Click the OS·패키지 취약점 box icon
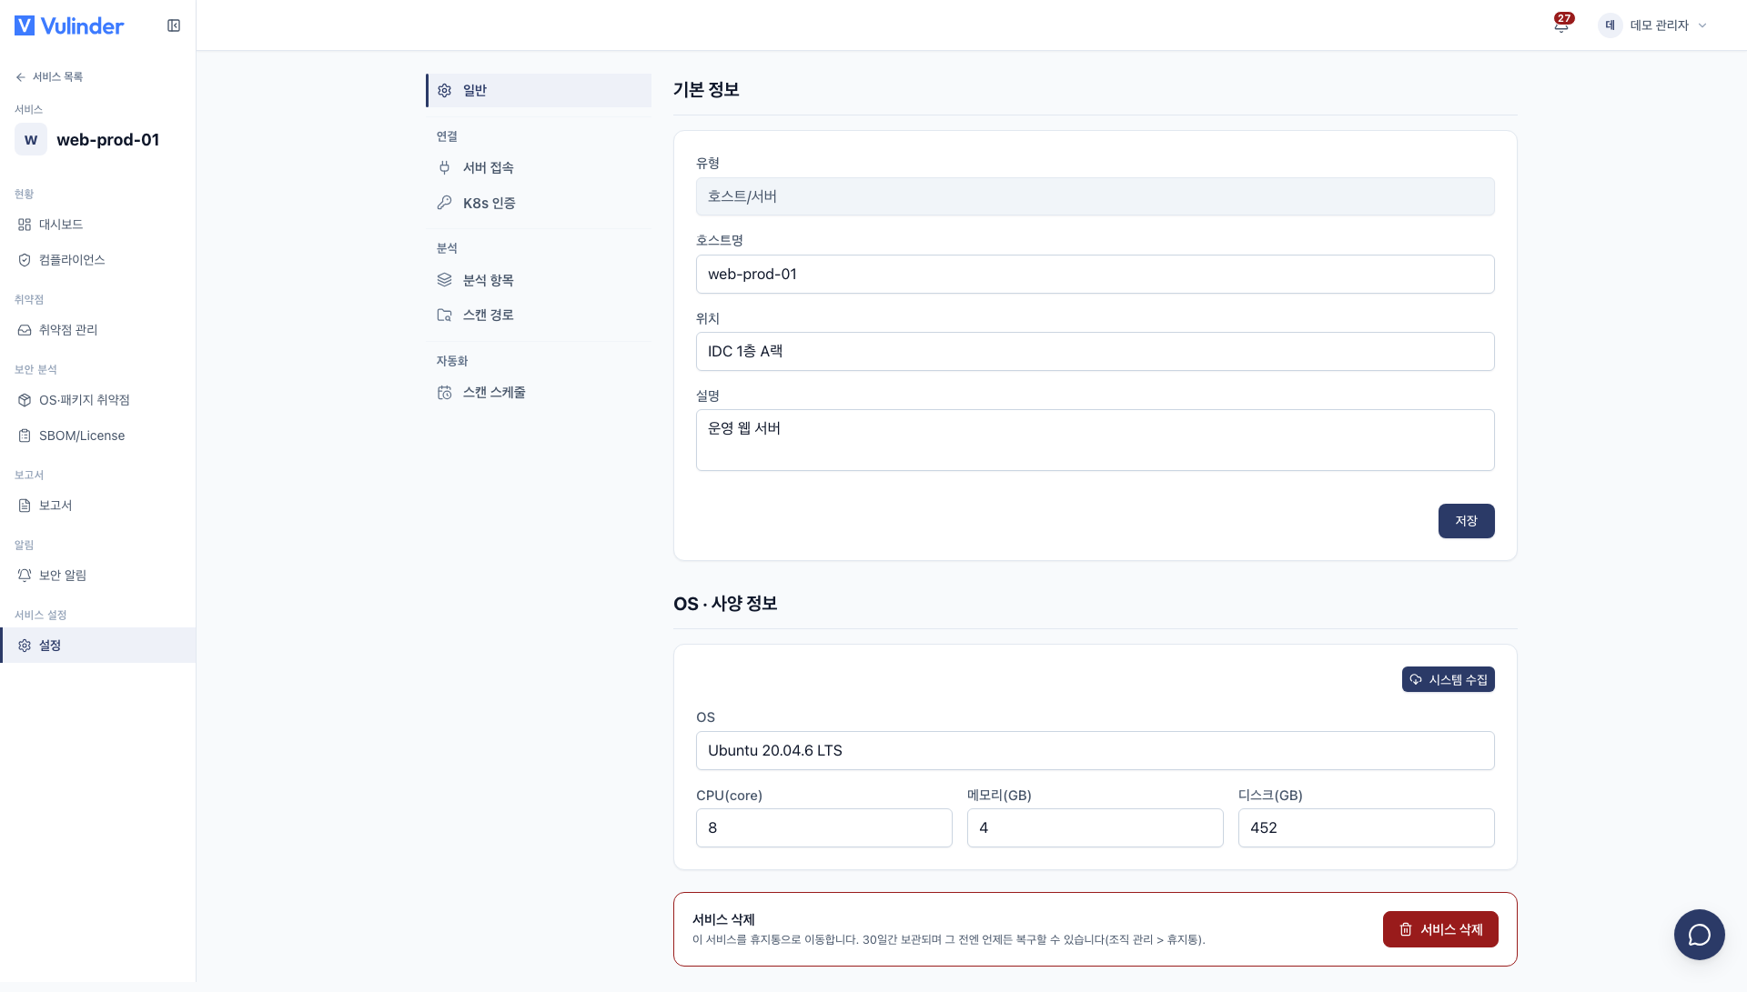The image size is (1747, 992). point(25,400)
